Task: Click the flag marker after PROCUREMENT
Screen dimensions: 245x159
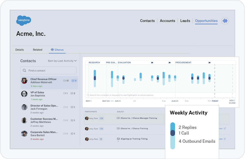Action: (x=209, y=63)
